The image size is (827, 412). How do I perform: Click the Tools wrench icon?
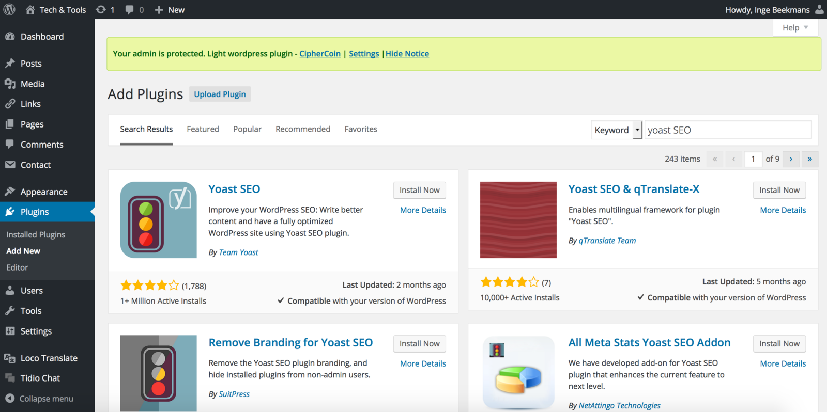[10, 311]
